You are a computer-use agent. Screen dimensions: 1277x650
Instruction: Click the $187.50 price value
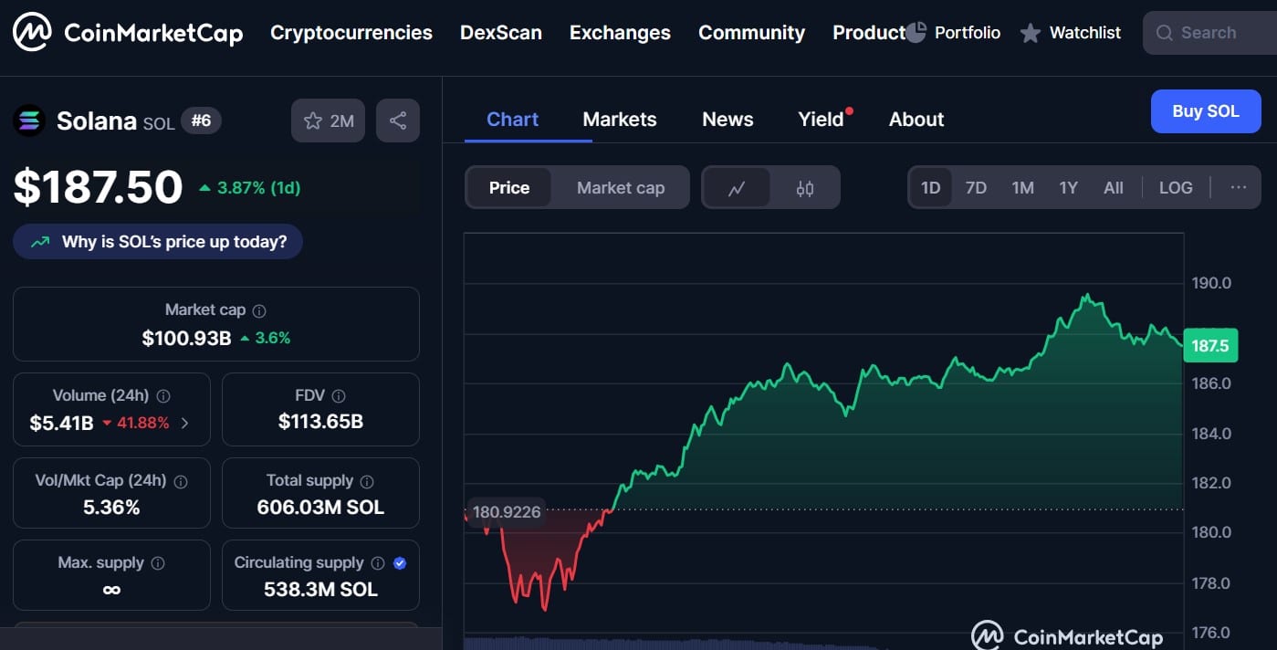pos(99,187)
